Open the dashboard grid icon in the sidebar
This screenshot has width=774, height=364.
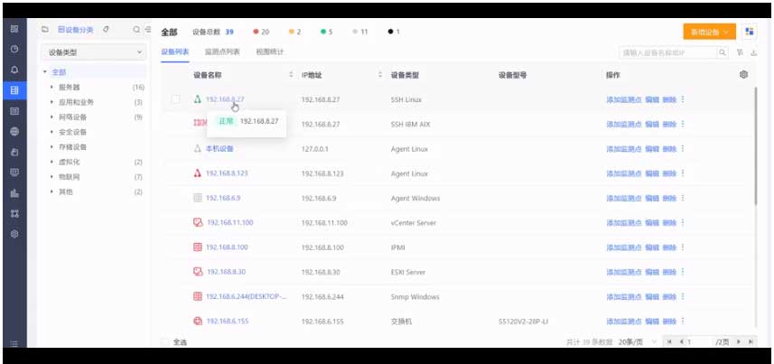tap(14, 29)
